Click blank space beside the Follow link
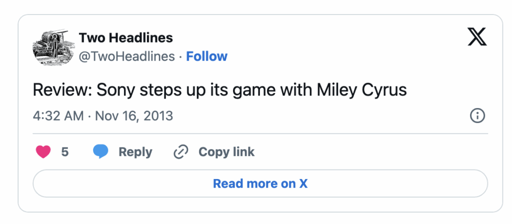This screenshot has height=224, width=512. (326, 56)
